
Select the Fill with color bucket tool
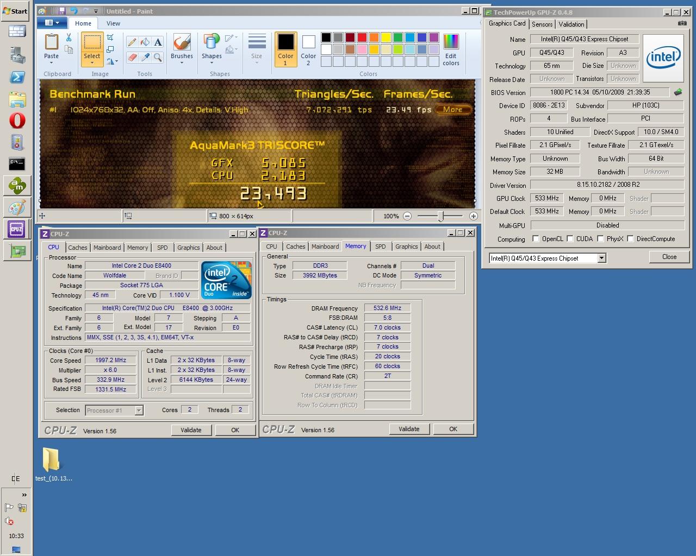pyautogui.click(x=145, y=42)
